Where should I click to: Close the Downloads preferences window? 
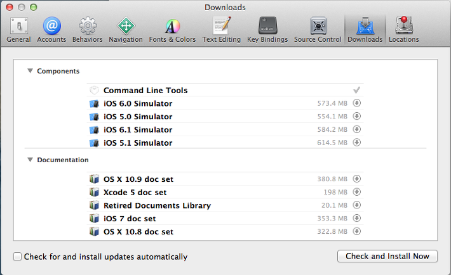pos(10,7)
